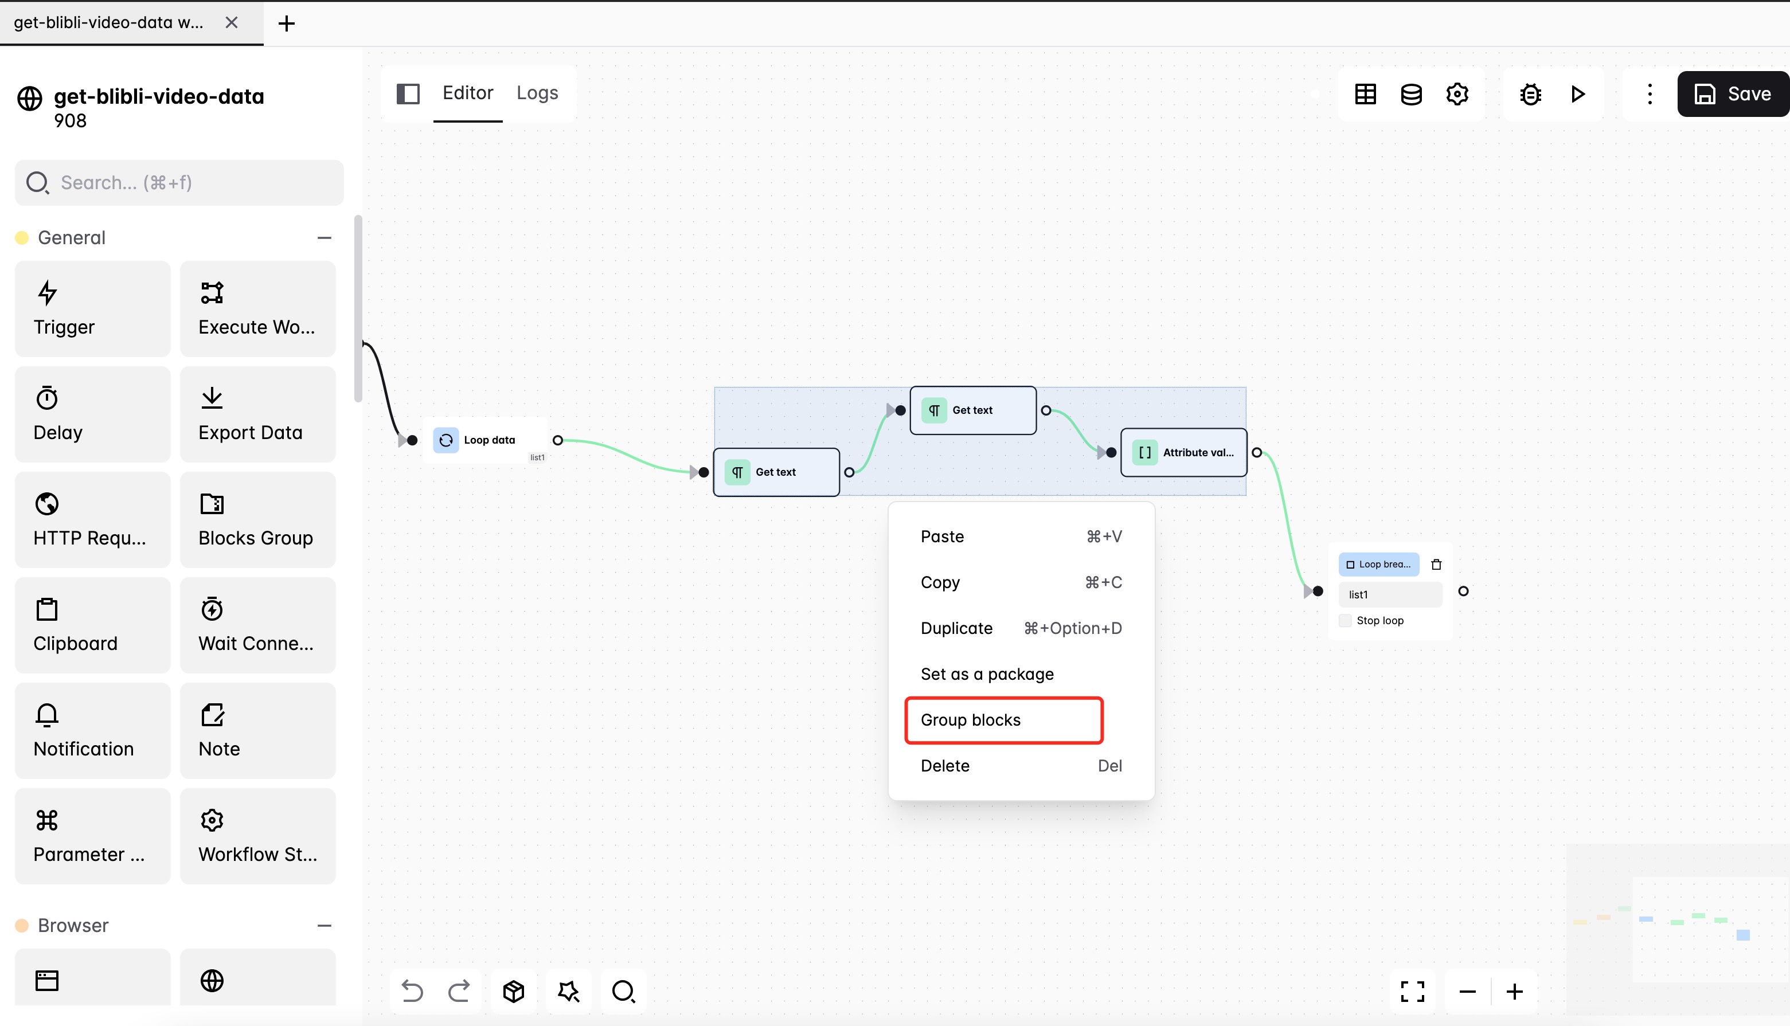This screenshot has width=1790, height=1026.
Task: Undo the last action
Action: coord(412,991)
